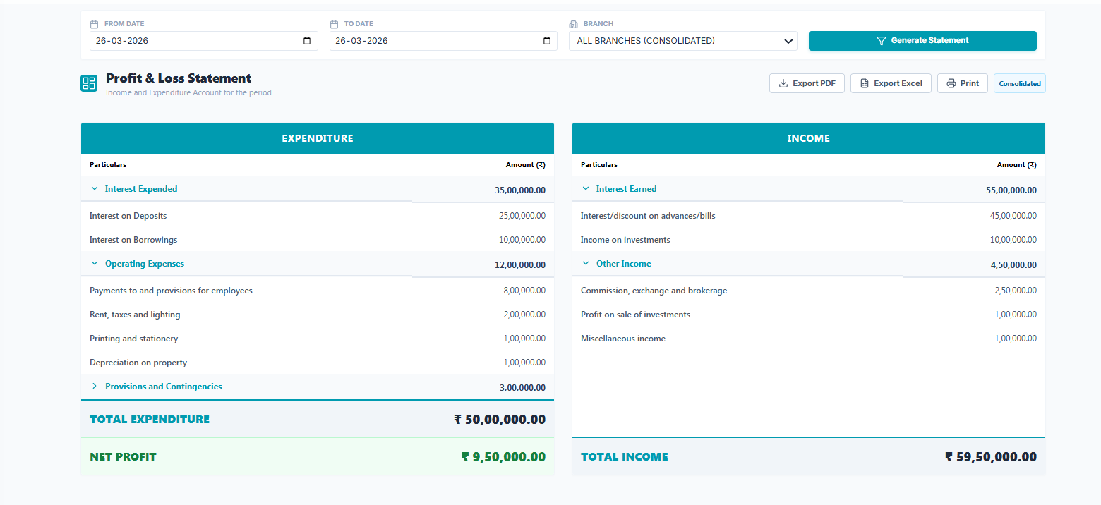
Task: Open the To Date calendar picker icon
Action: click(546, 41)
